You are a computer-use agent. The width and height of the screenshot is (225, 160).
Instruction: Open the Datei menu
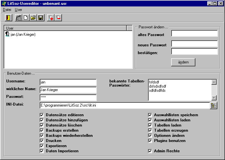[7, 10]
